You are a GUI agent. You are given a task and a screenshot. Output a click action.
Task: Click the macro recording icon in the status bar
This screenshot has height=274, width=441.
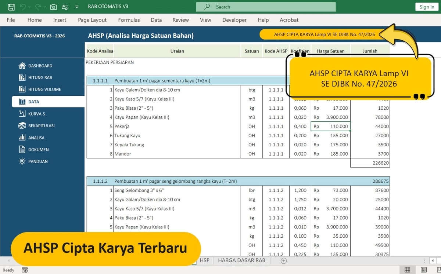25,270
